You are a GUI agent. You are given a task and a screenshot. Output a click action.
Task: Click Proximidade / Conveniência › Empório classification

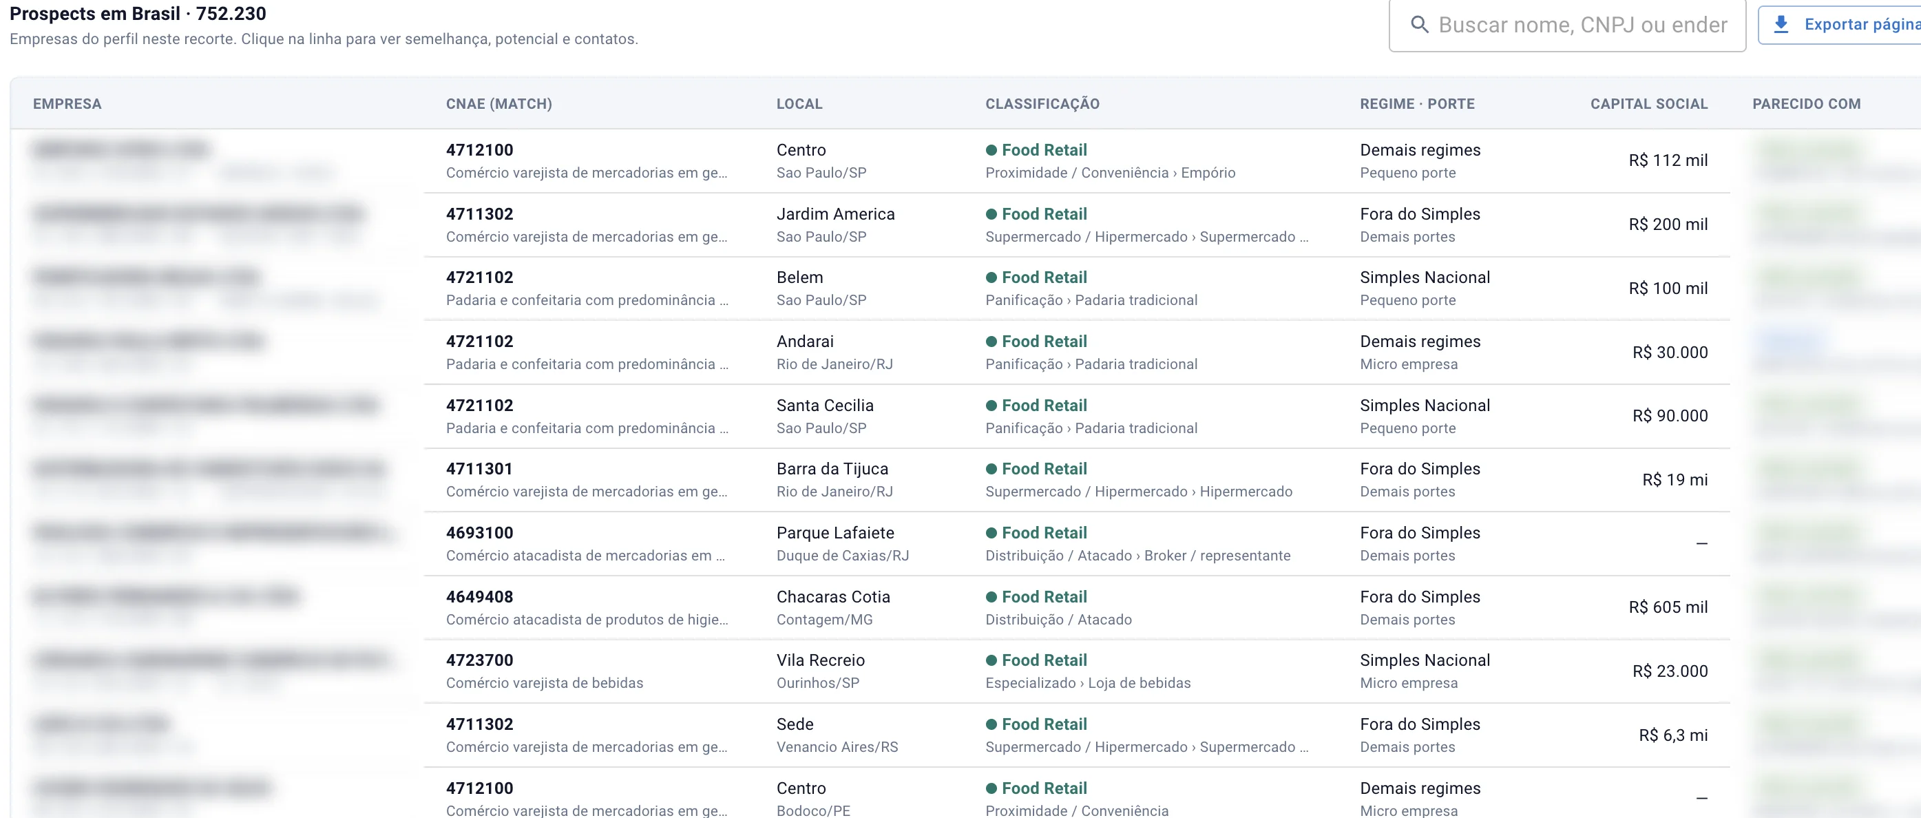point(1110,173)
